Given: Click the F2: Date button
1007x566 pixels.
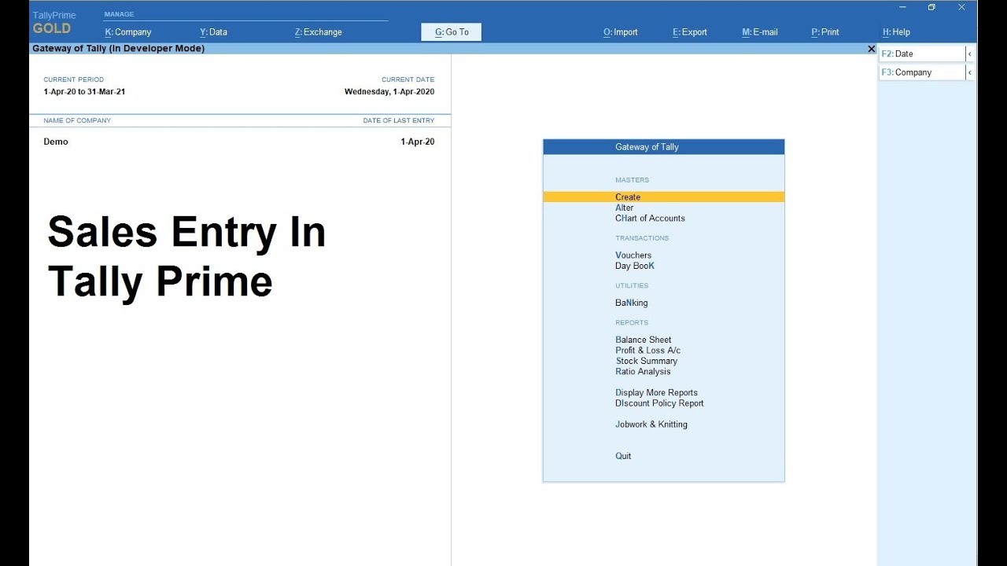Looking at the screenshot, I should click(x=922, y=53).
